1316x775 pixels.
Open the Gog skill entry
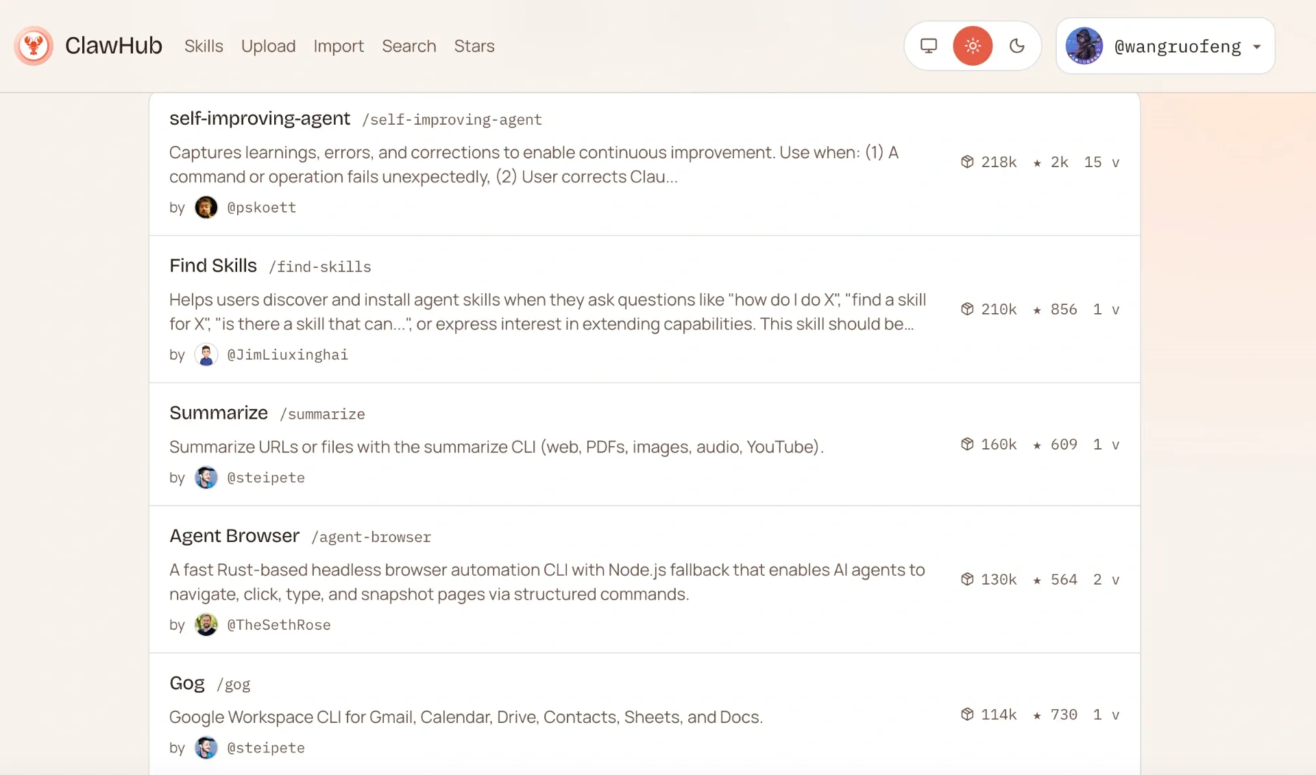pos(187,683)
